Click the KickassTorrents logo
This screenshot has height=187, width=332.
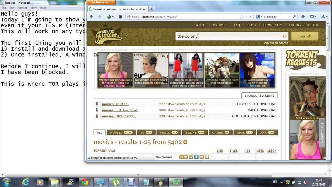pos(108,34)
